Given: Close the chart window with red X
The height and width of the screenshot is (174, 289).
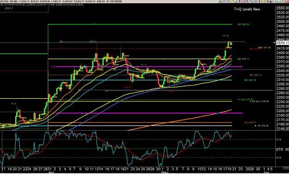Looking at the screenshot, I should point(287,1).
